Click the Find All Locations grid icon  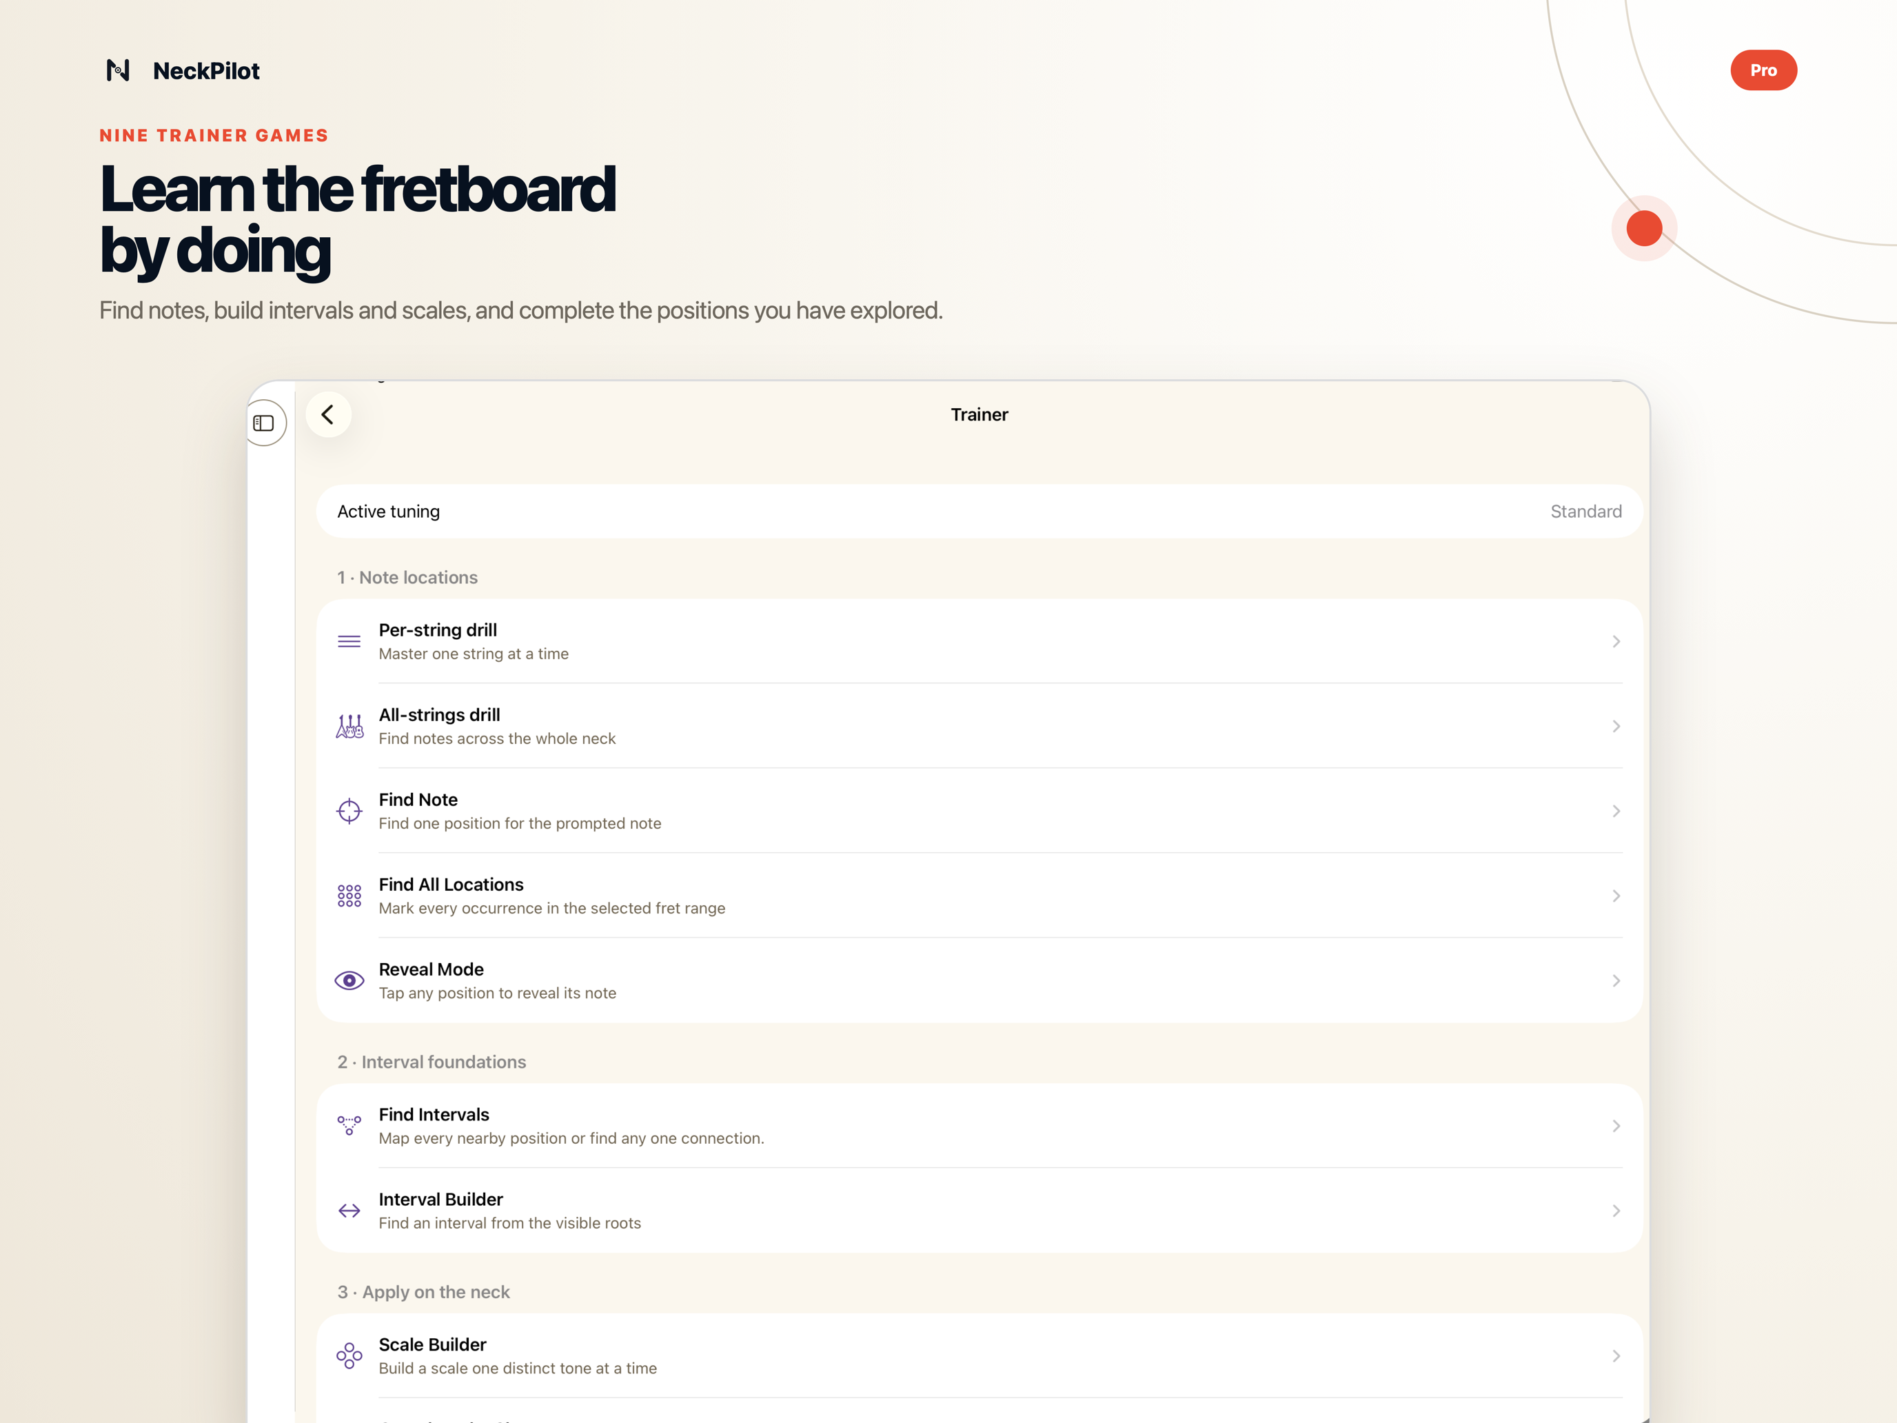349,896
